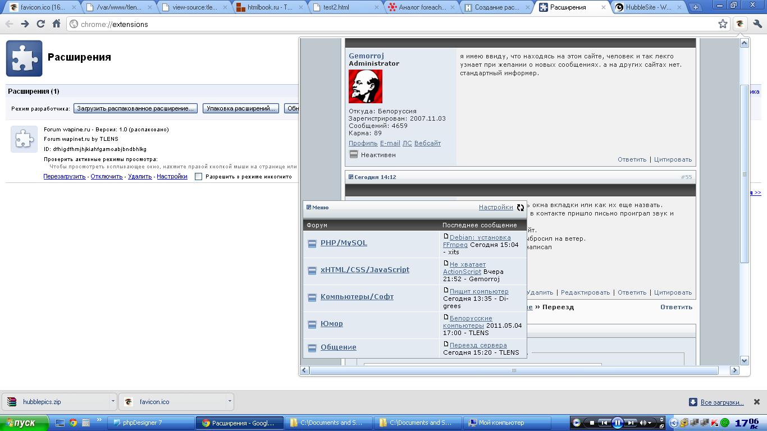Click the Chrome icon in quick launch

[x=73, y=423]
